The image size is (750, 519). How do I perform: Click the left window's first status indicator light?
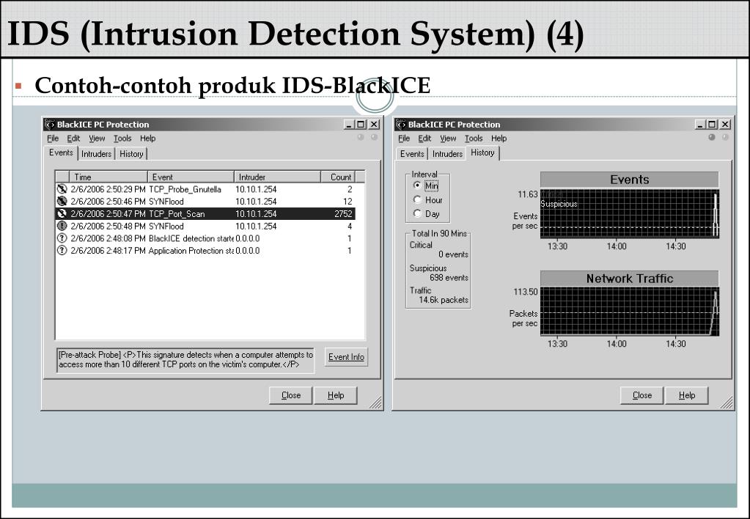[361, 138]
